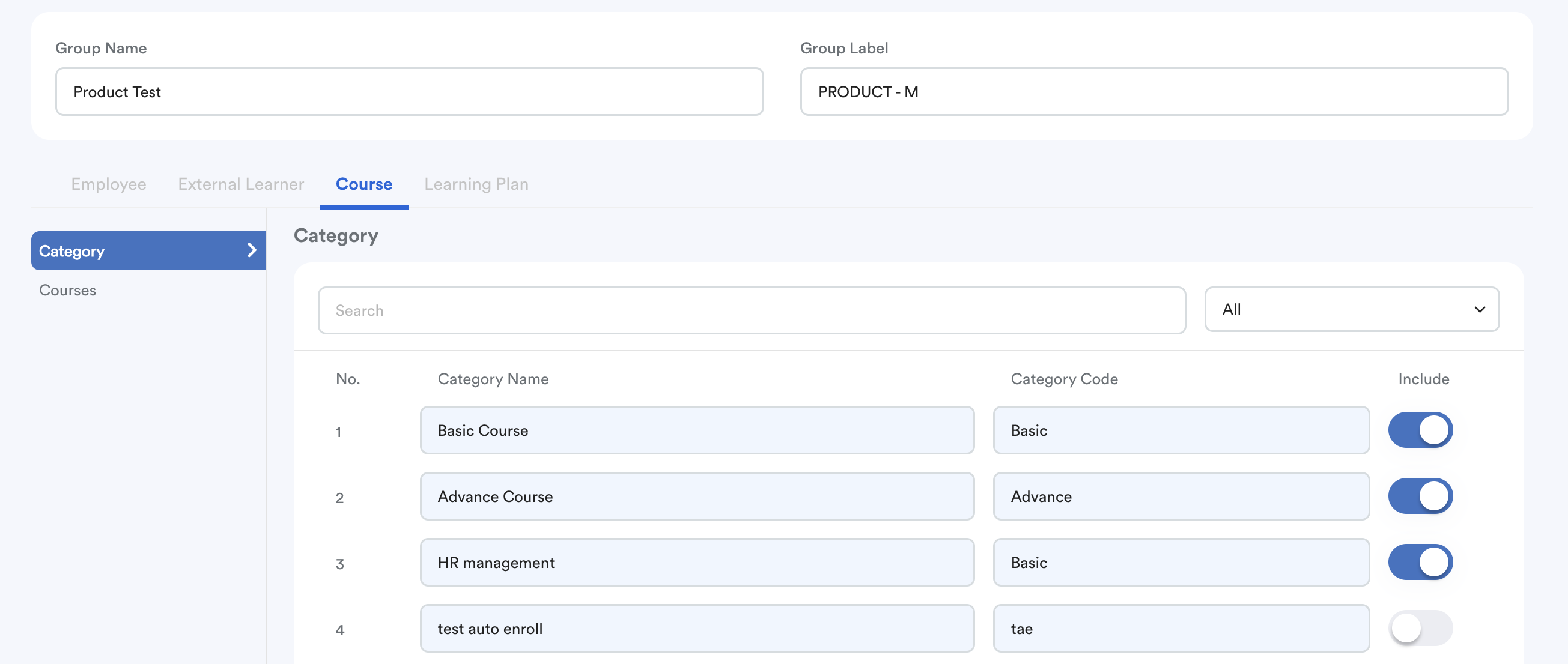
Task: Click the chevron arrow on Category sidebar item
Action: click(x=251, y=250)
